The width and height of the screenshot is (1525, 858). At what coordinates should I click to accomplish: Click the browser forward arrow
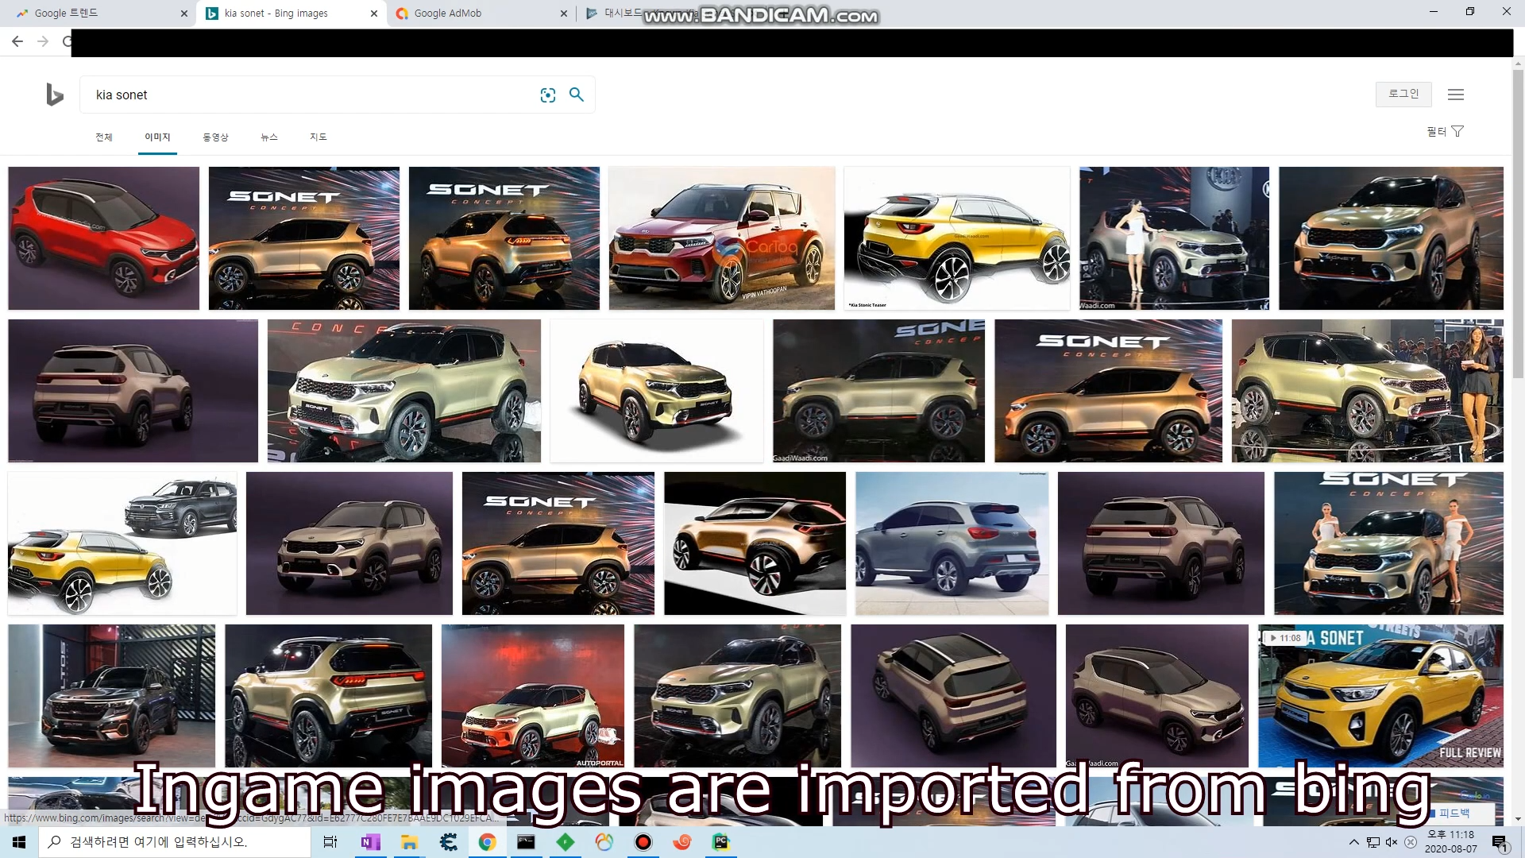point(43,41)
